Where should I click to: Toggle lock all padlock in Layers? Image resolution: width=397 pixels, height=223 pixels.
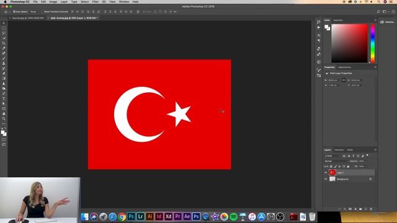coord(348,167)
